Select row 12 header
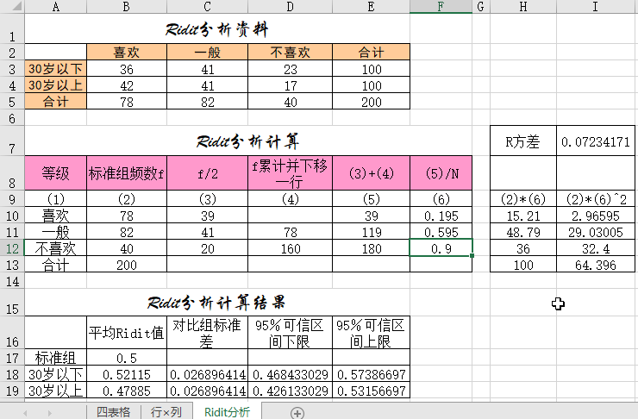This screenshot has height=419, width=638. coord(12,247)
